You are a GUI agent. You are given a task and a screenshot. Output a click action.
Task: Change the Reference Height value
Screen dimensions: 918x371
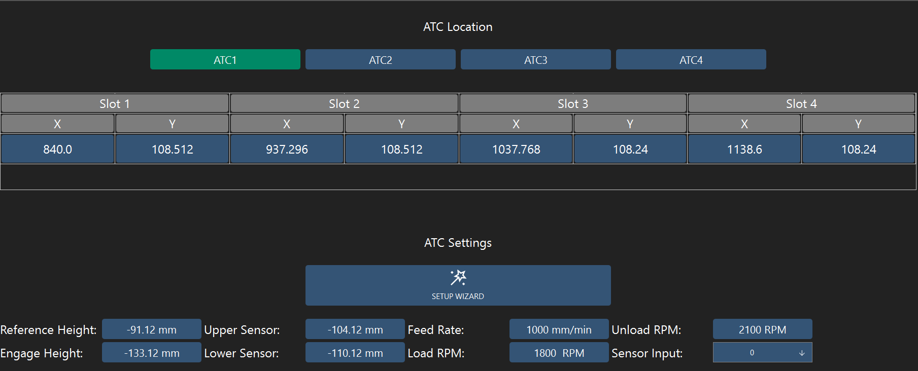152,329
